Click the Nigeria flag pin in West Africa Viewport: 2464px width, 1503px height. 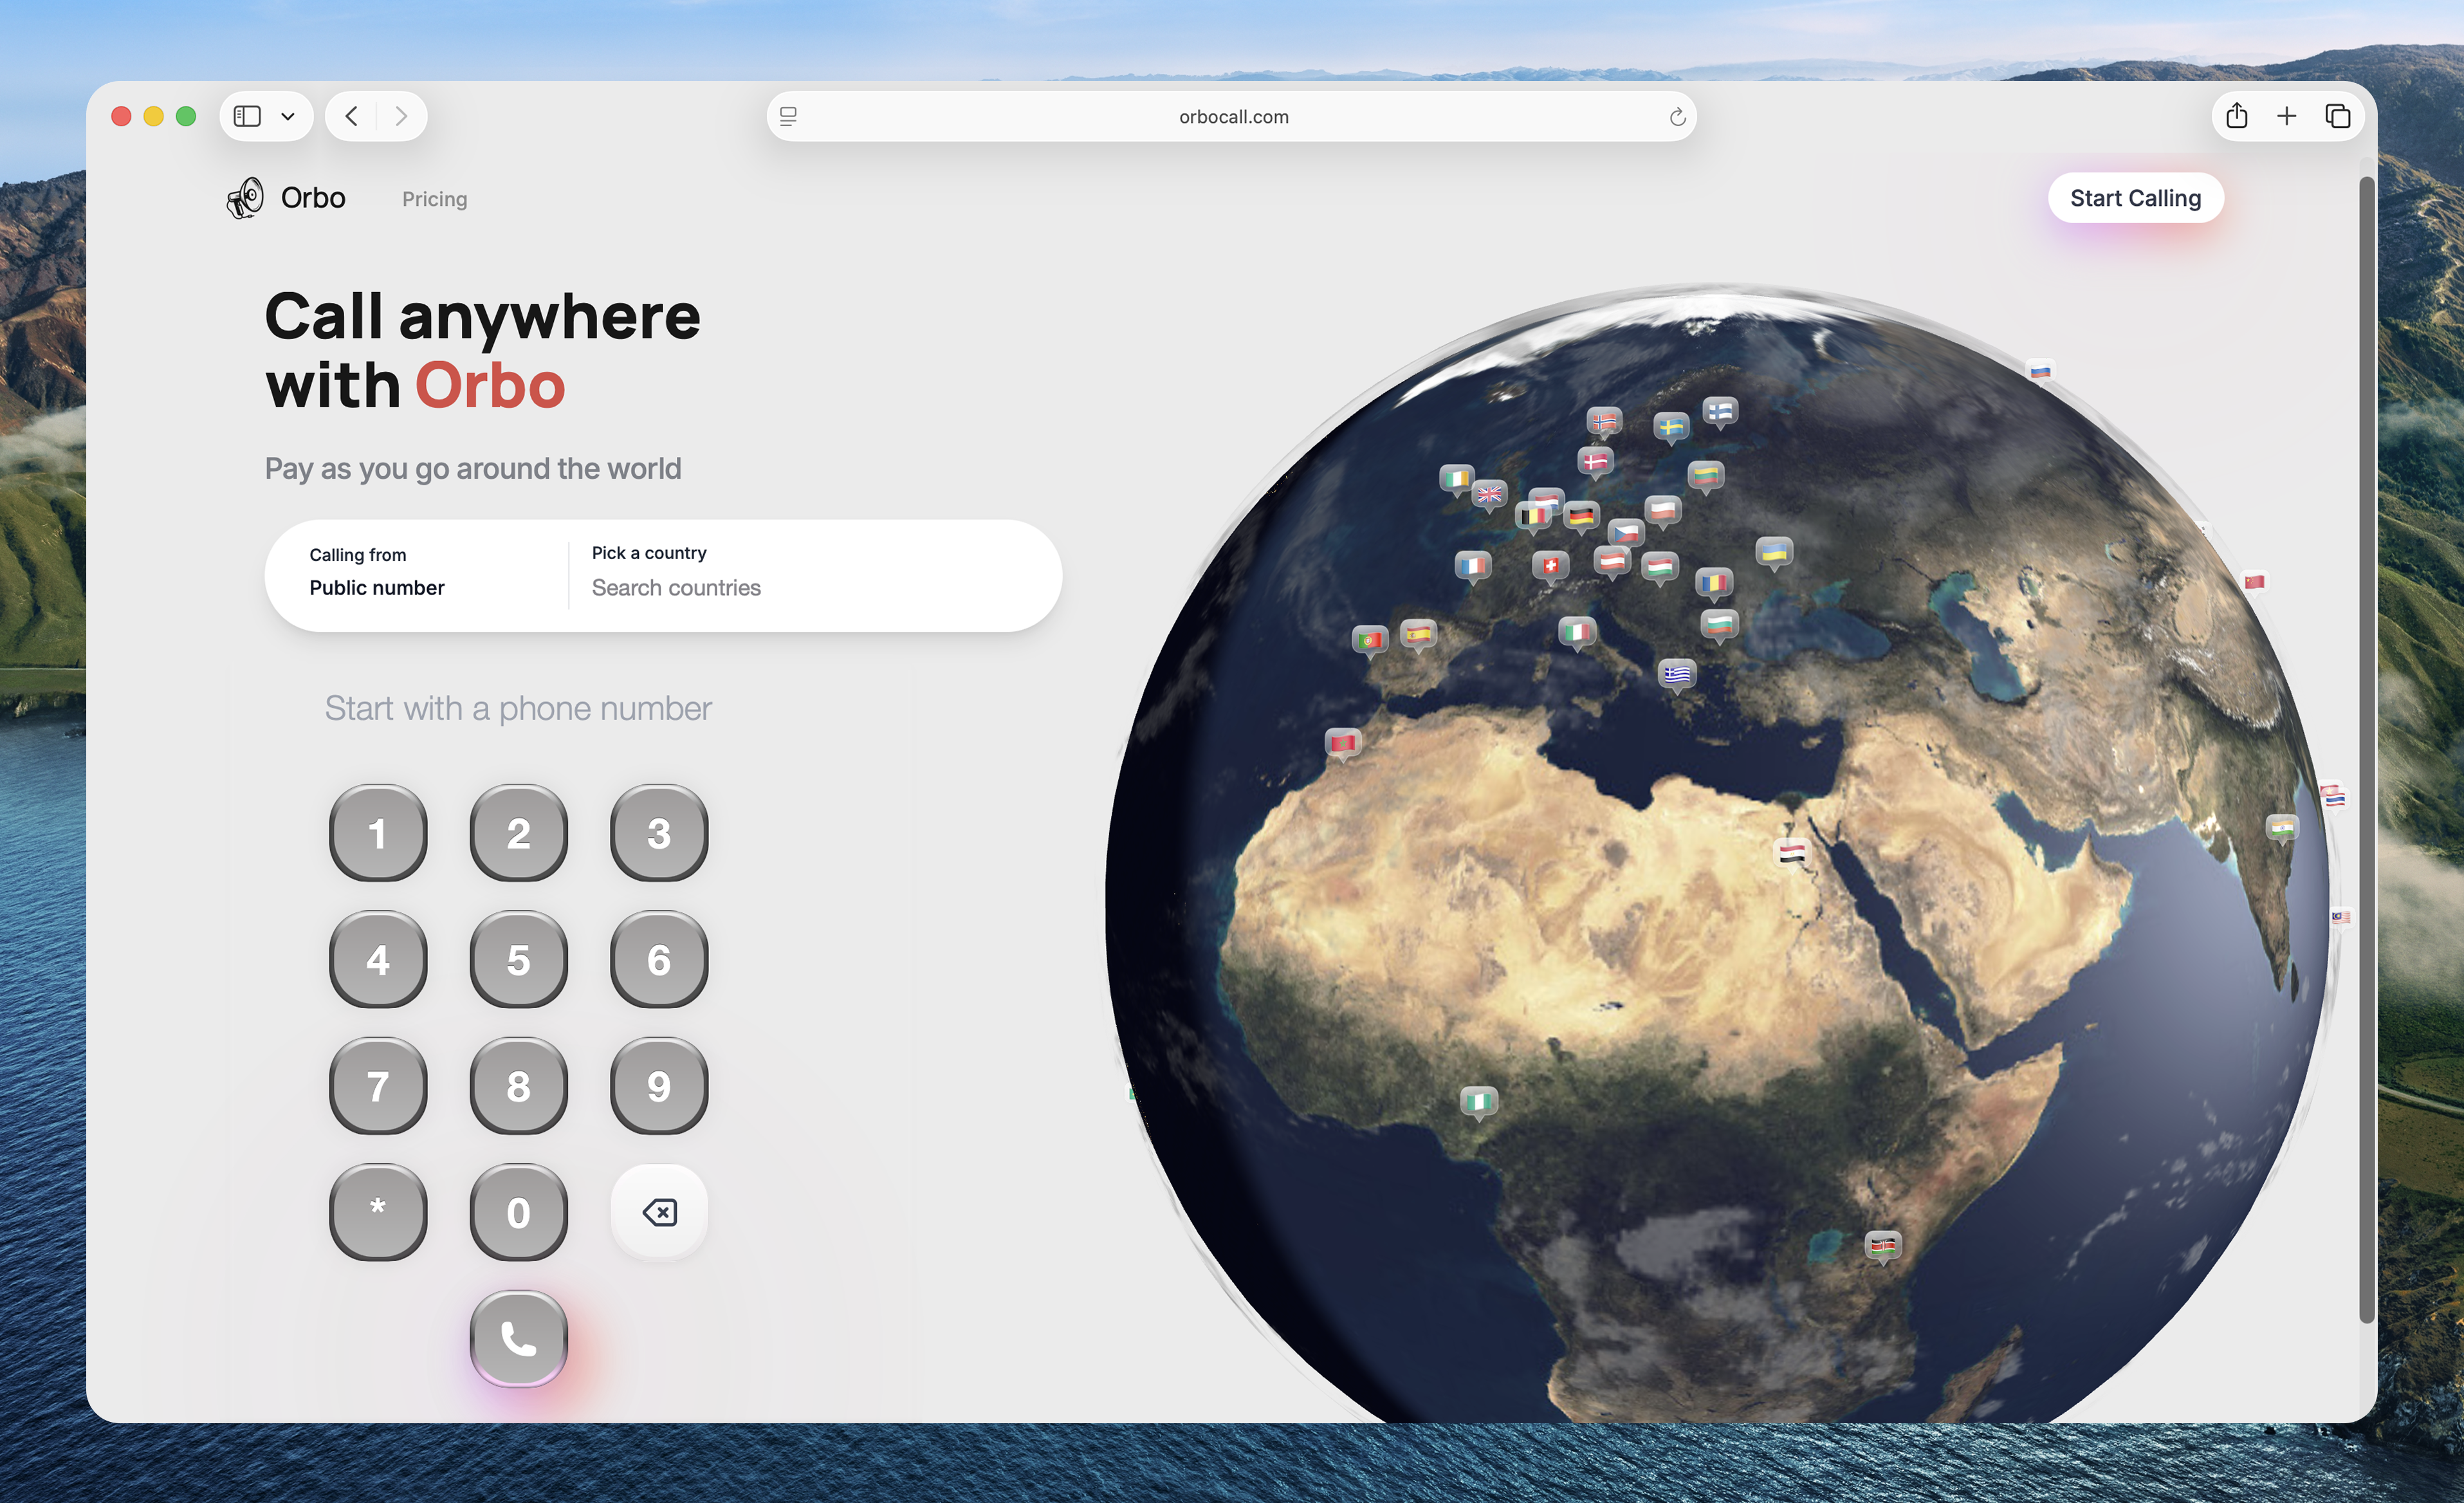coord(1479,1101)
